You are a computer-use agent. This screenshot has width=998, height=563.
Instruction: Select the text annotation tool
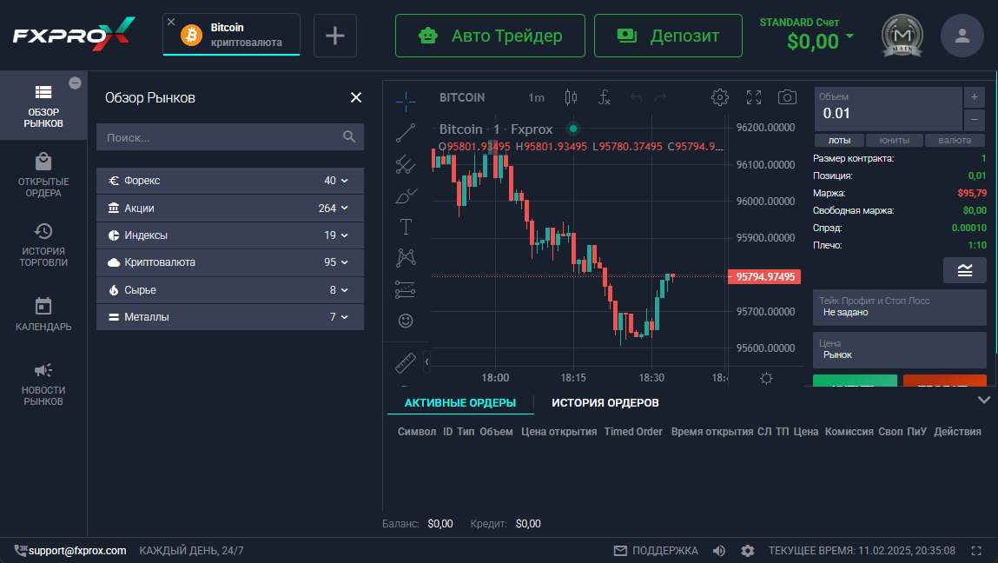point(406,227)
